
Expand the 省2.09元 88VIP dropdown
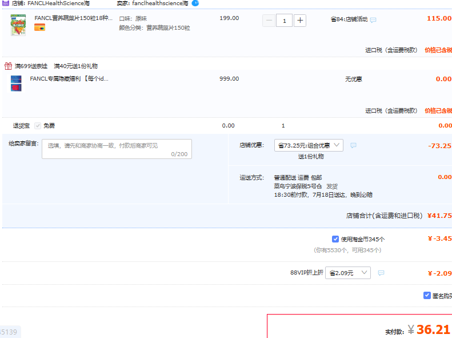coord(348,273)
